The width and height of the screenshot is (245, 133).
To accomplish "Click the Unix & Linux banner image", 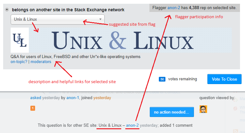I will (130, 40).
